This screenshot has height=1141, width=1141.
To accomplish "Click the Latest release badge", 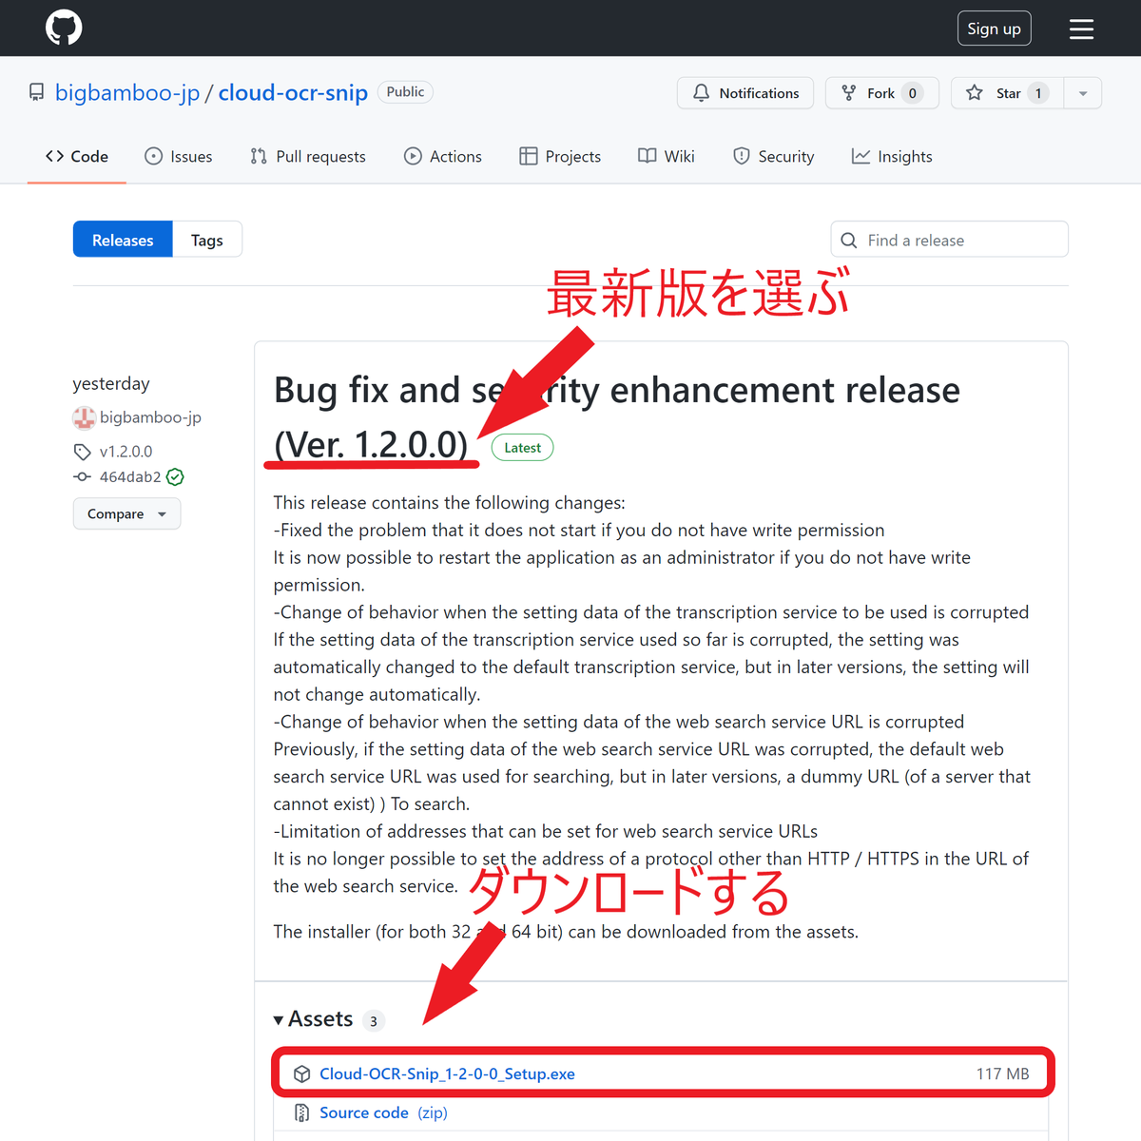I will pos(522,448).
